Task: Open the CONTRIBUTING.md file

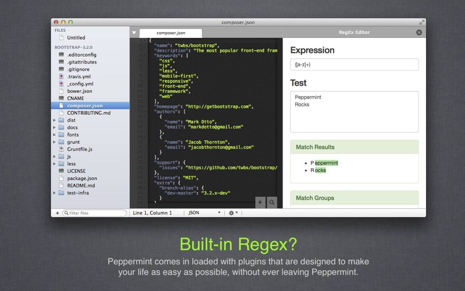Action: point(90,113)
